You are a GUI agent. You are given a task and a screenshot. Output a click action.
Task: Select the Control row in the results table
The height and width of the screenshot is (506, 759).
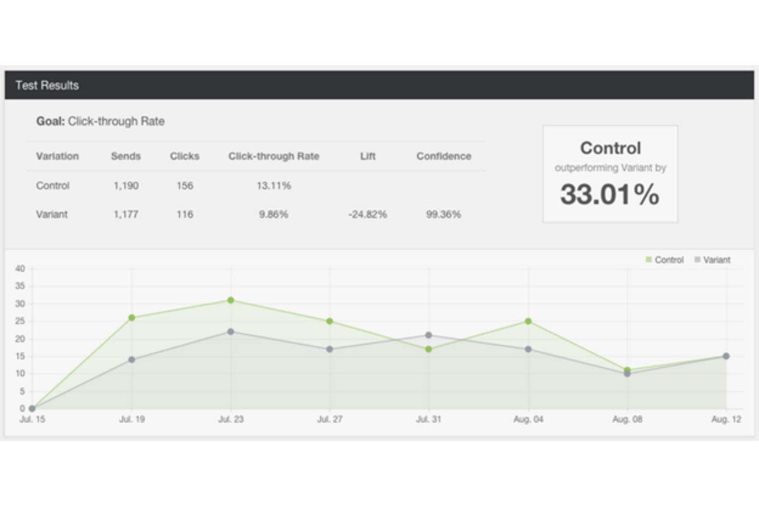click(x=154, y=186)
